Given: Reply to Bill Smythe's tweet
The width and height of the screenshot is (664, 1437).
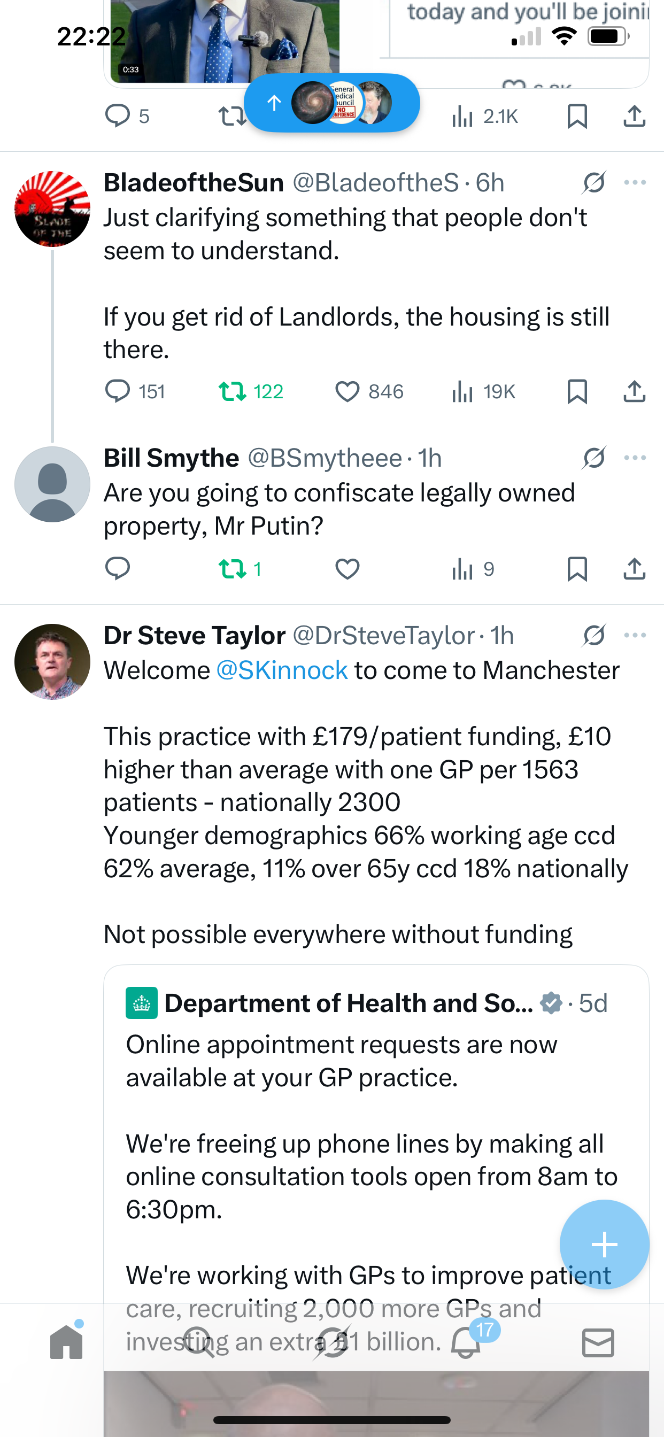Looking at the screenshot, I should (x=118, y=569).
